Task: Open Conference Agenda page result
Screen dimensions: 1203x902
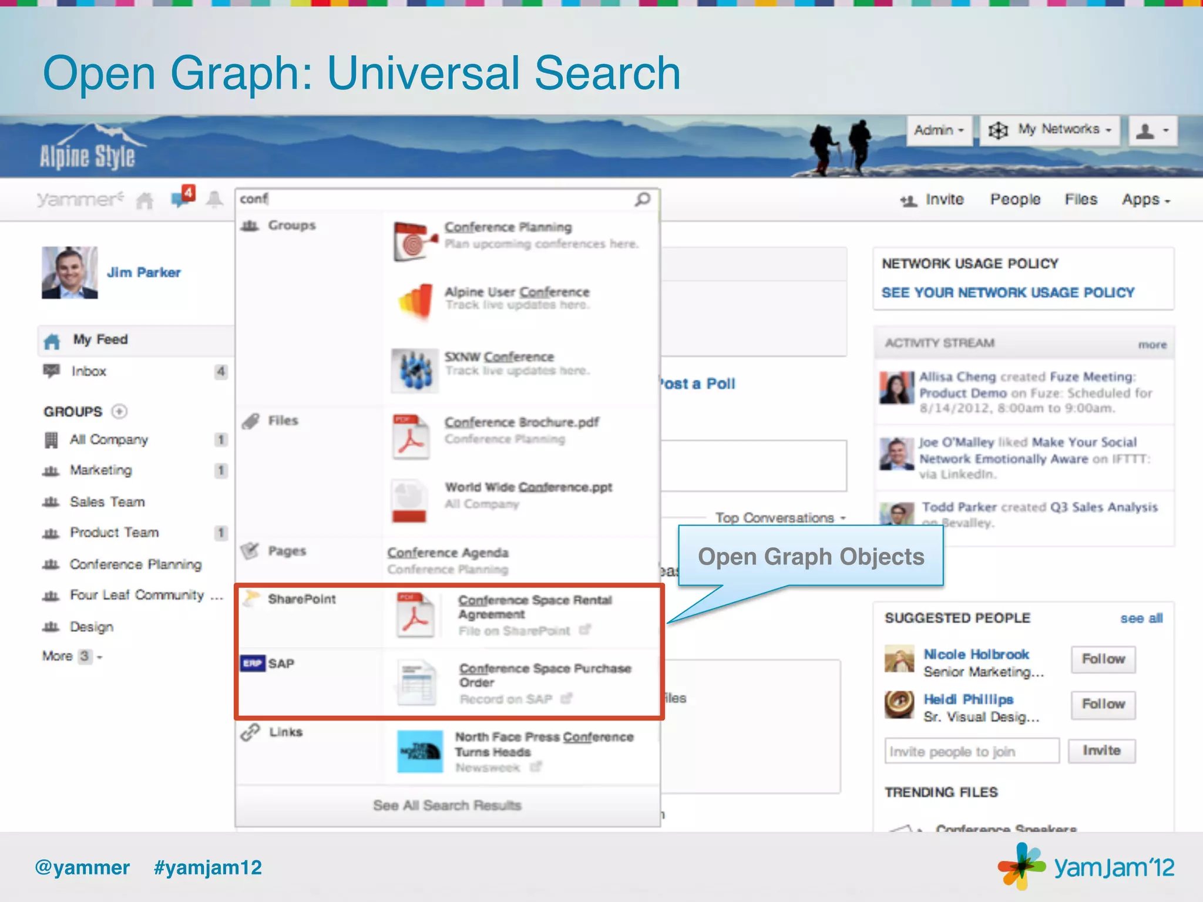Action: point(448,553)
